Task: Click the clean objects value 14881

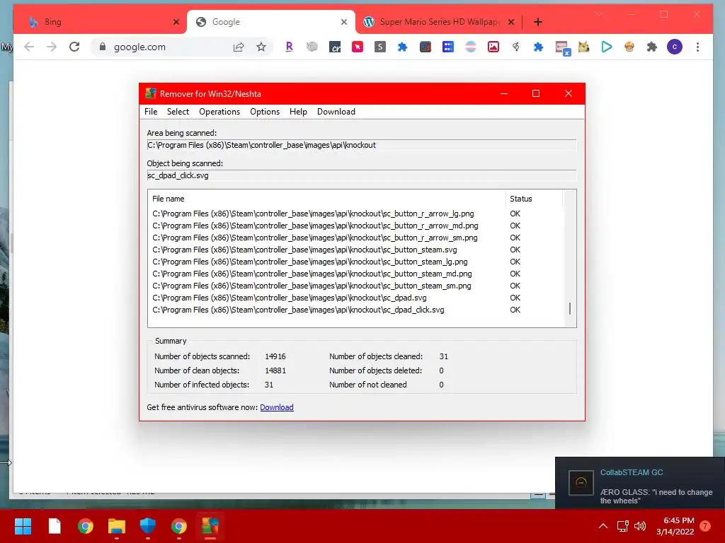Action: click(275, 370)
